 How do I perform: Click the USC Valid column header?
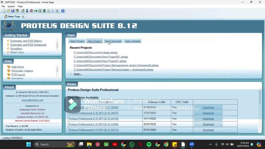[182, 102]
